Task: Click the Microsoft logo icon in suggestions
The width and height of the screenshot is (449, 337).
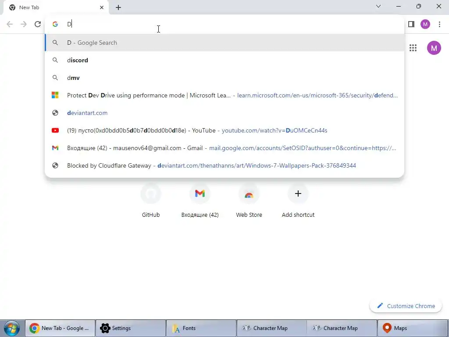Action: point(55,95)
